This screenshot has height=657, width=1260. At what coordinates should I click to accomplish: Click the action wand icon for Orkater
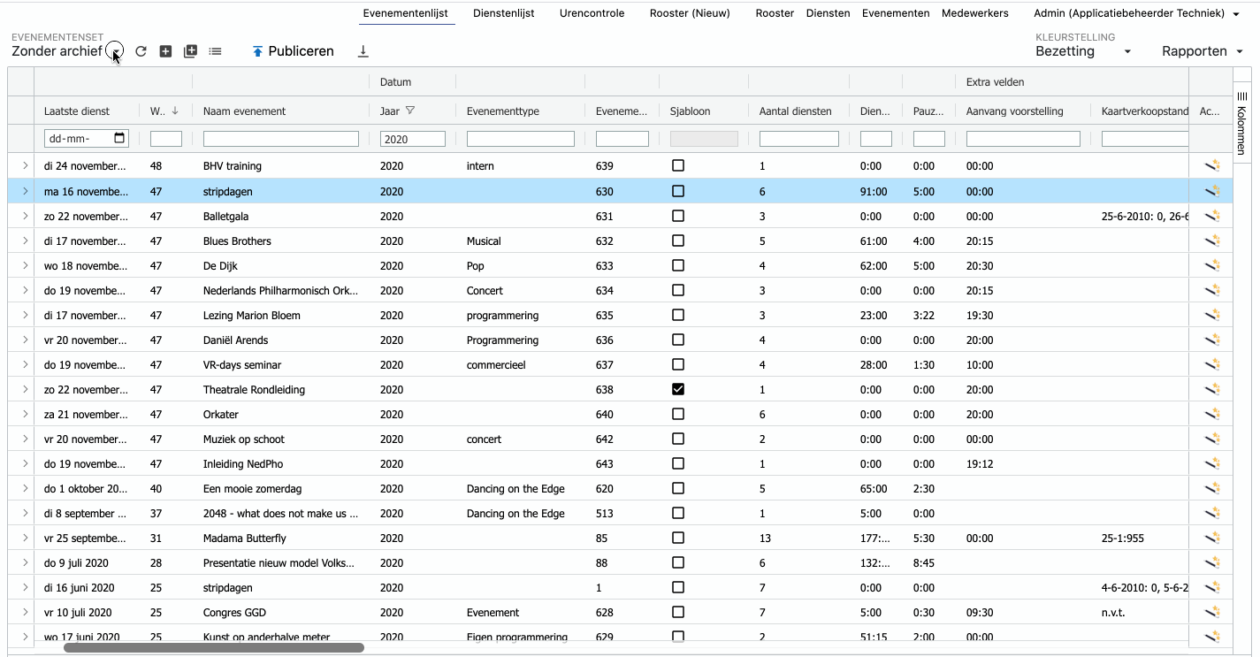pyautogui.click(x=1211, y=413)
